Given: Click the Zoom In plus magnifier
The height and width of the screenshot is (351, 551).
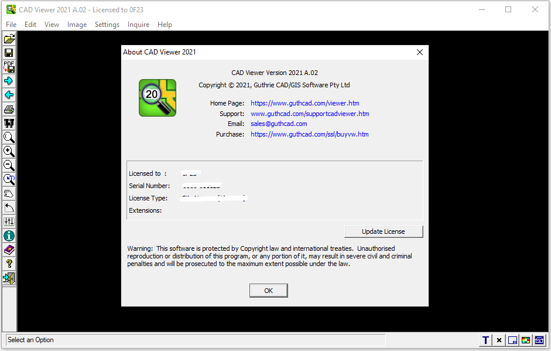Looking at the screenshot, I should (x=9, y=152).
